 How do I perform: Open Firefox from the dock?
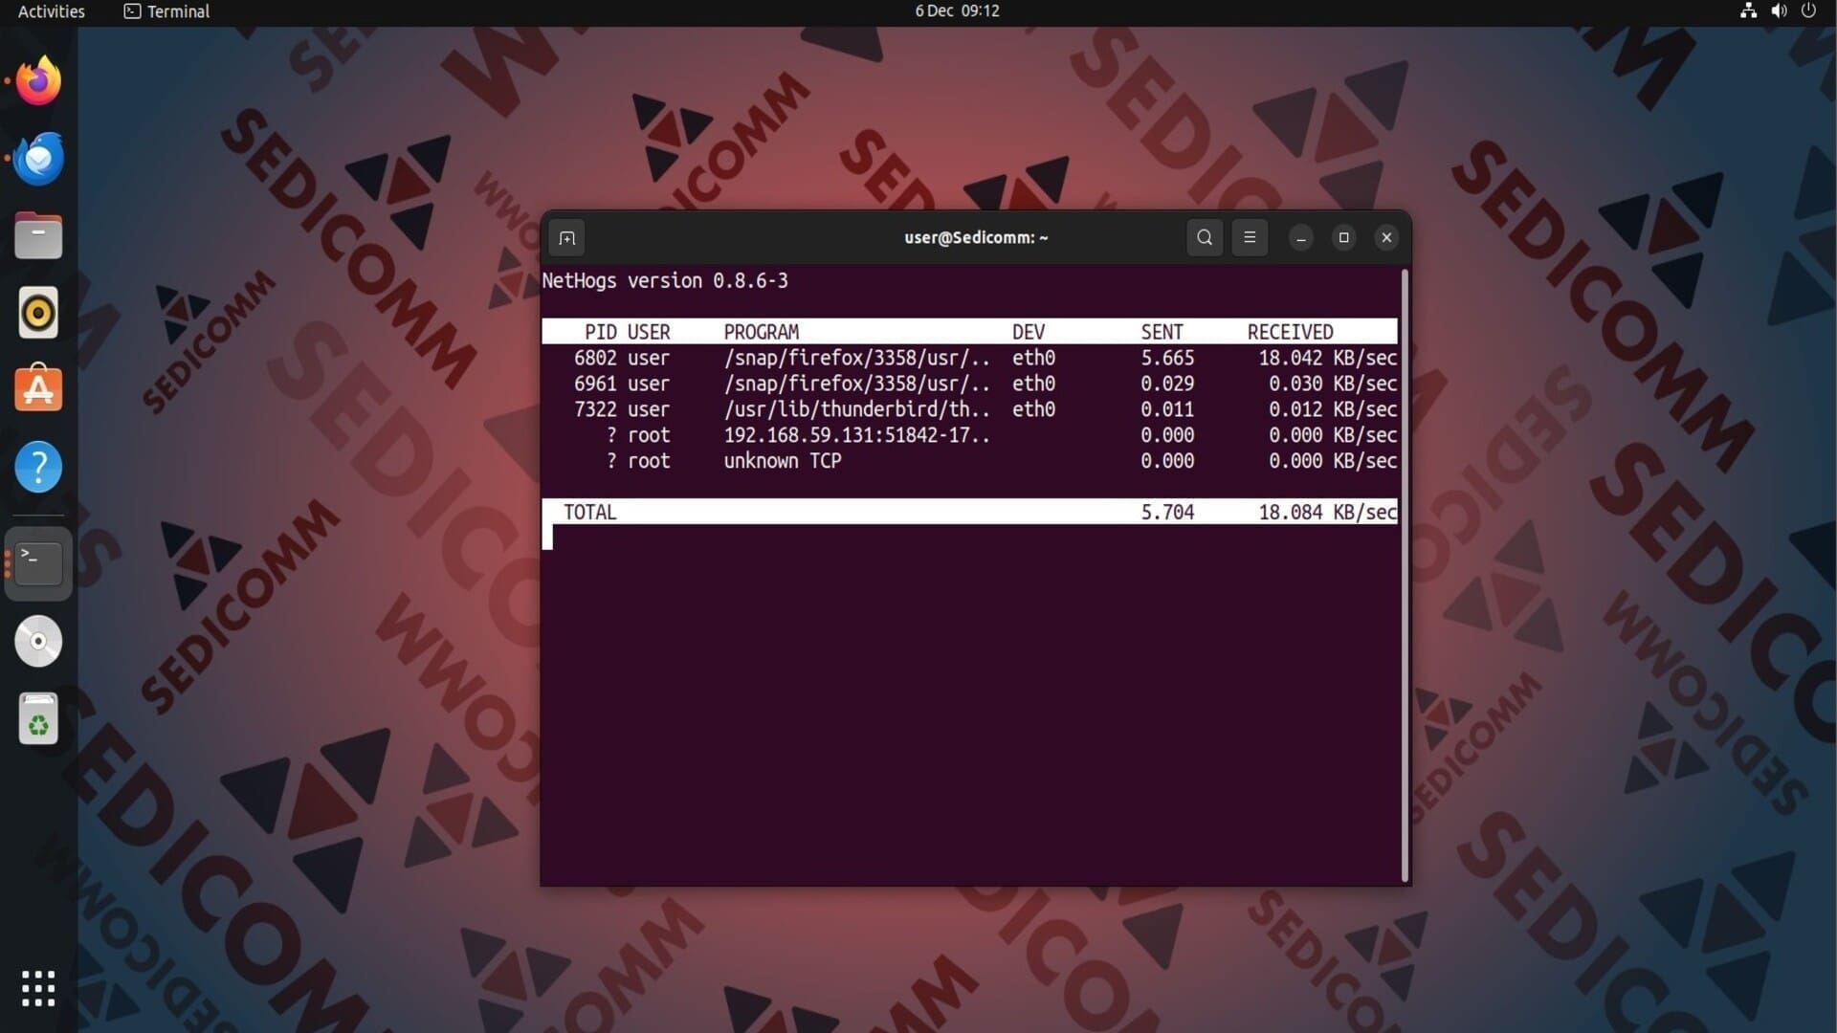point(38,80)
